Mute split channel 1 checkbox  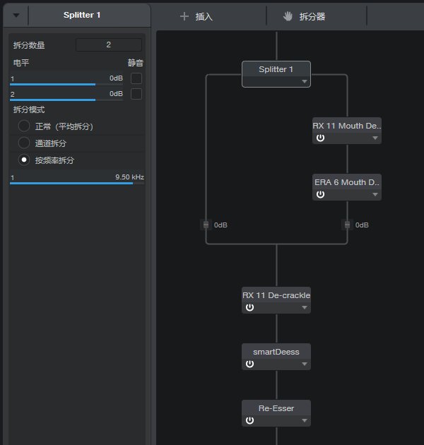(x=136, y=78)
